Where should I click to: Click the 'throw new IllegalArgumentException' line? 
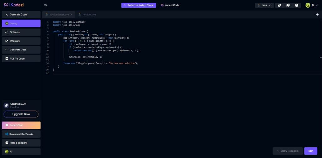(101, 63)
